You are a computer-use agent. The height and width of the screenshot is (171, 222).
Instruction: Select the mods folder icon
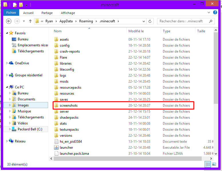[56, 81]
